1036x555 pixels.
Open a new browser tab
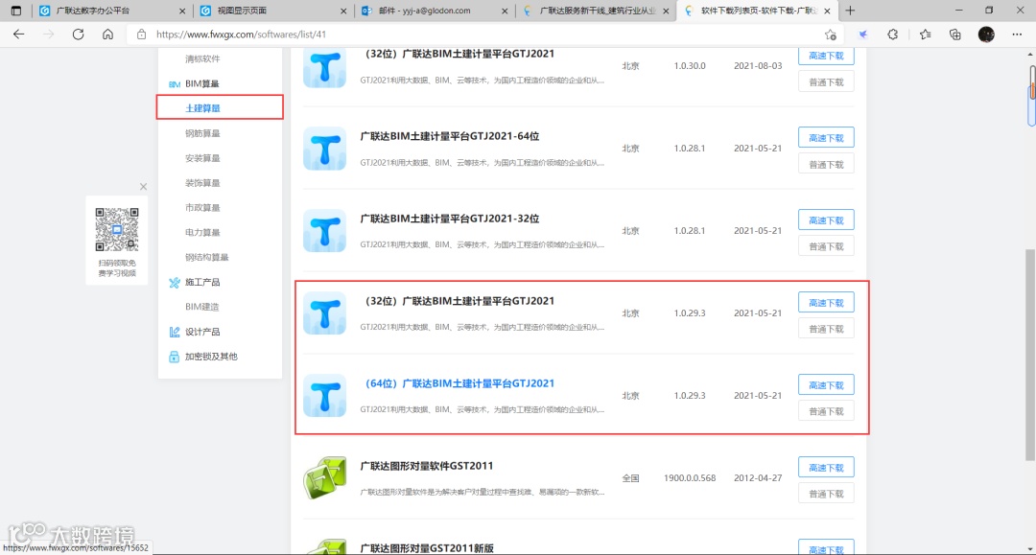(x=850, y=11)
